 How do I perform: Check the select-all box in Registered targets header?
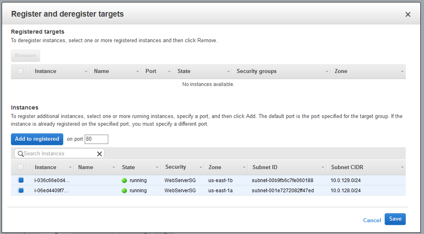coord(21,71)
